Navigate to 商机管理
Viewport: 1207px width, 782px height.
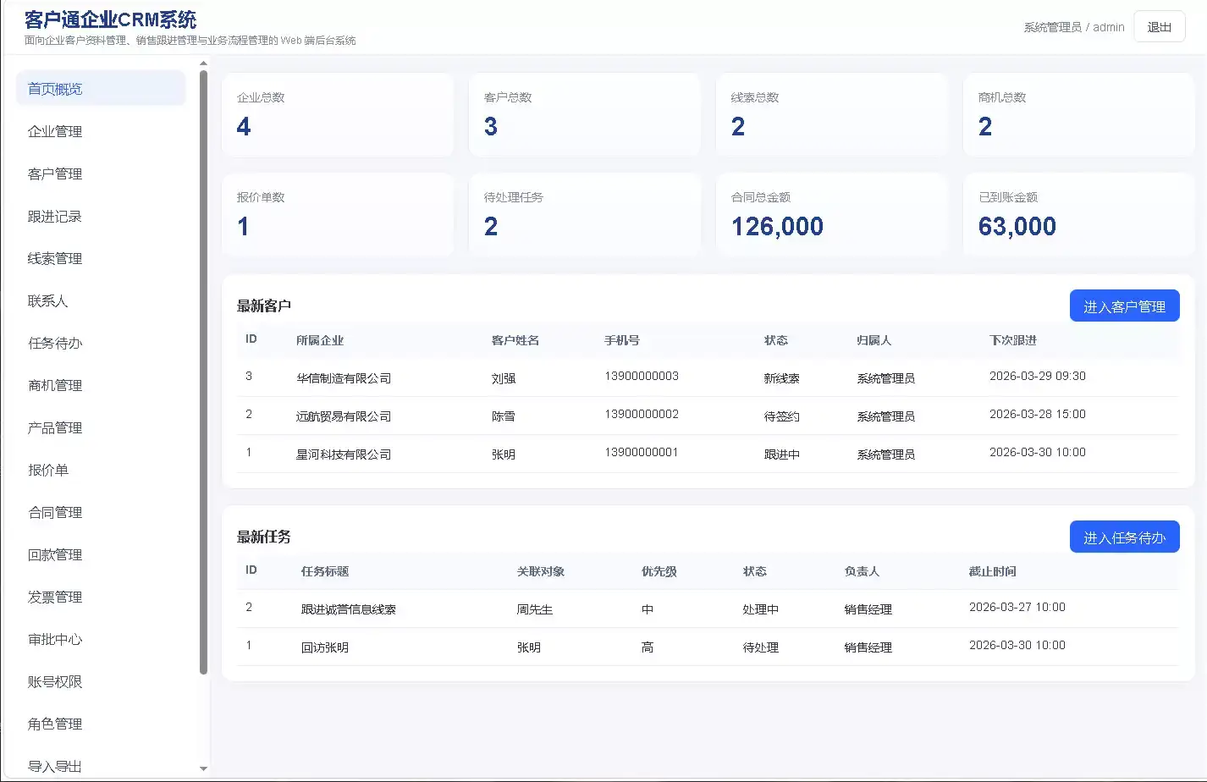(x=54, y=385)
